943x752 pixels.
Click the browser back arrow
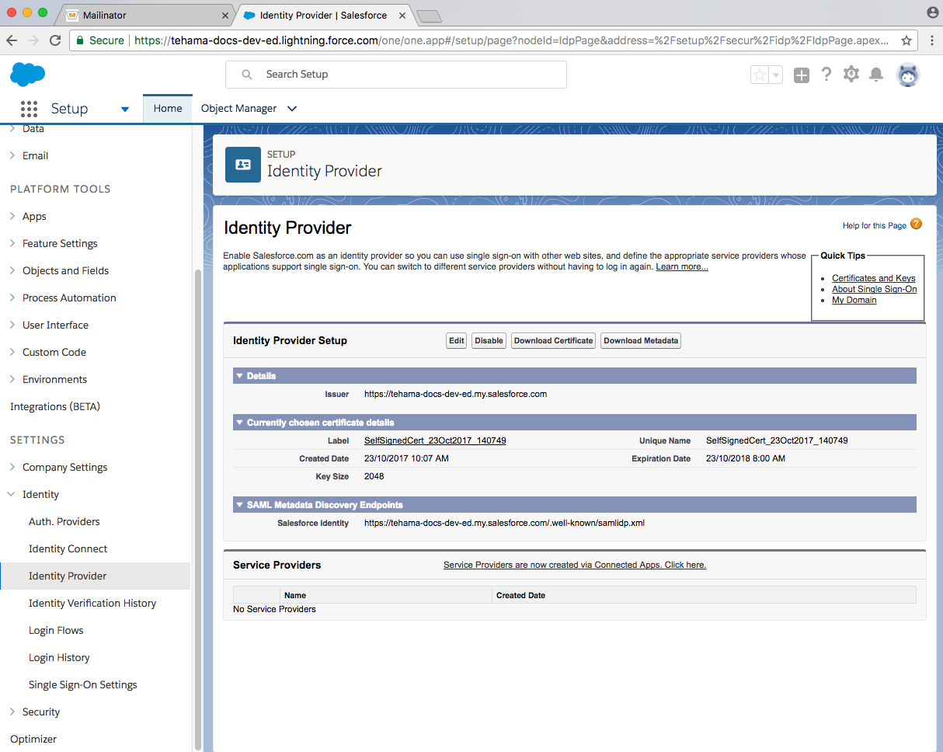pos(12,40)
